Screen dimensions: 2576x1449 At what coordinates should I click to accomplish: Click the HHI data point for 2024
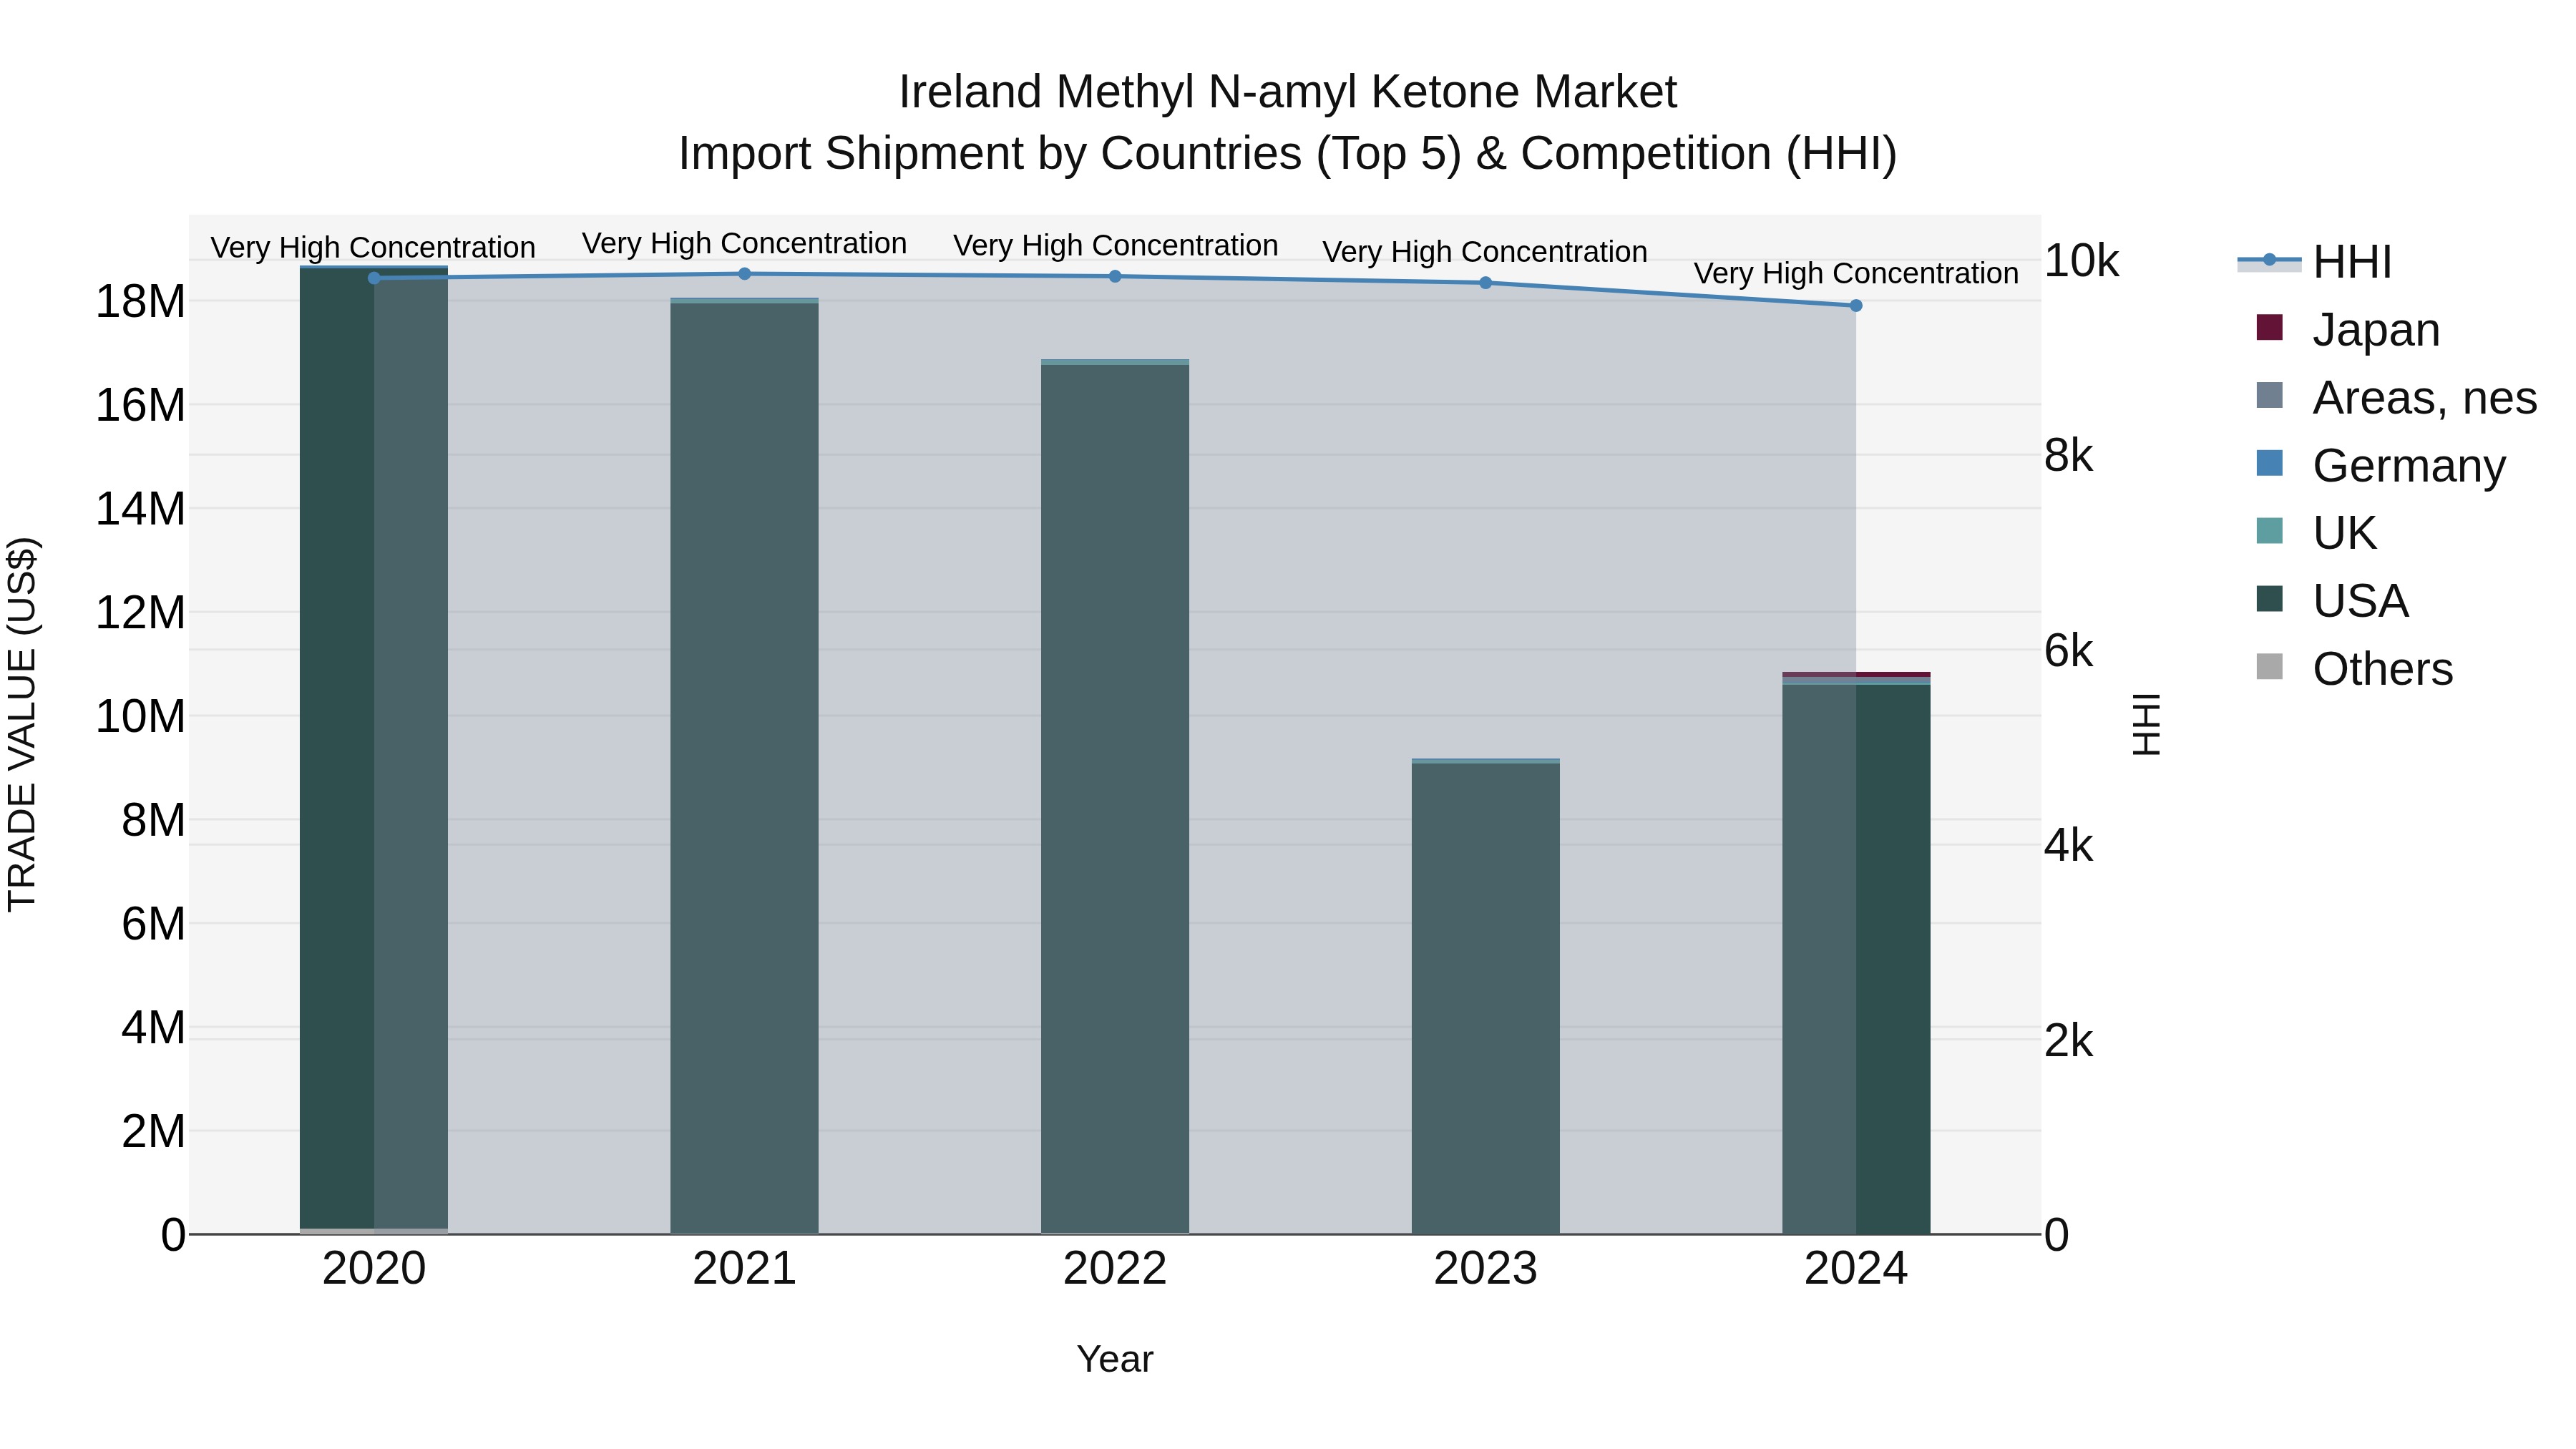[x=1856, y=306]
